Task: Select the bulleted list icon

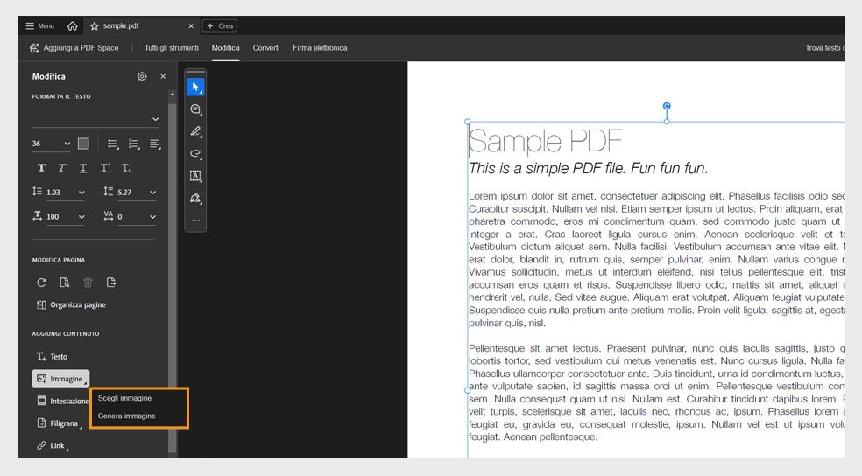Action: tap(113, 143)
